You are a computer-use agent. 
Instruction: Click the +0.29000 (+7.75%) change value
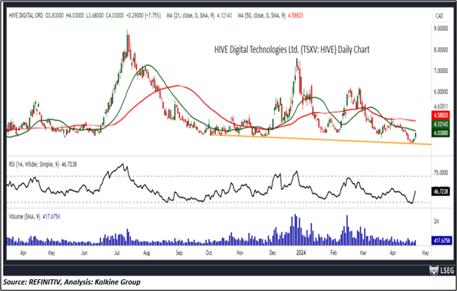pos(143,15)
